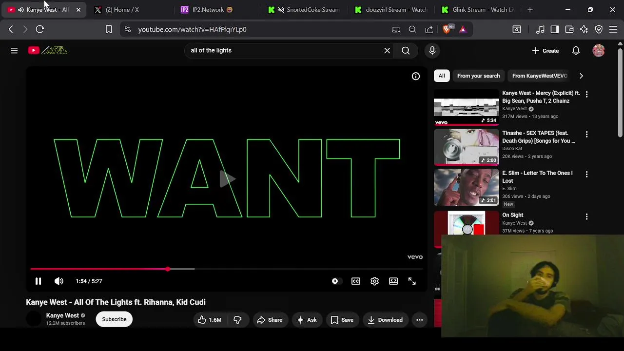
Task: Open Mercy (Explicit) video thumbnail
Action: point(467,108)
